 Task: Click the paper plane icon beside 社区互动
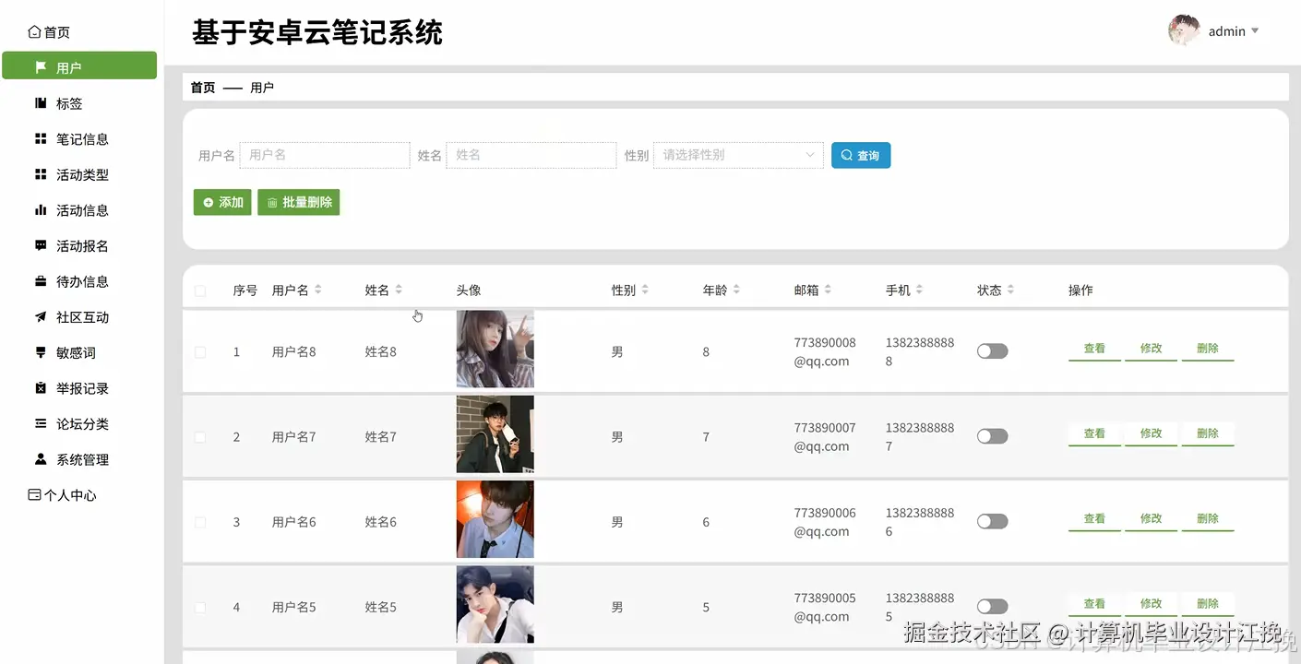tap(41, 317)
